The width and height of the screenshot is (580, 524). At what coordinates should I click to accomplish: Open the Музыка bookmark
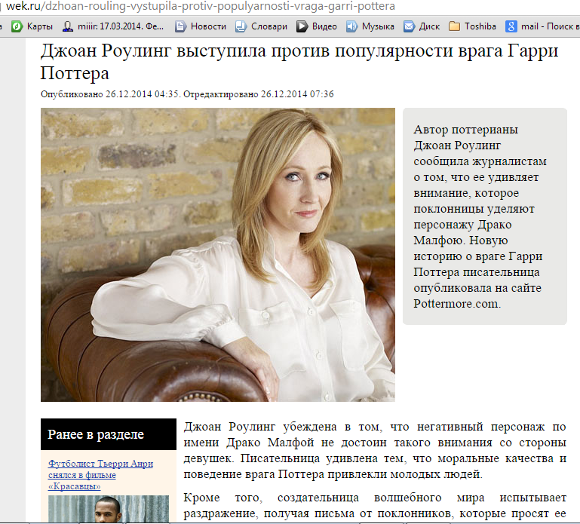pyautogui.click(x=370, y=26)
